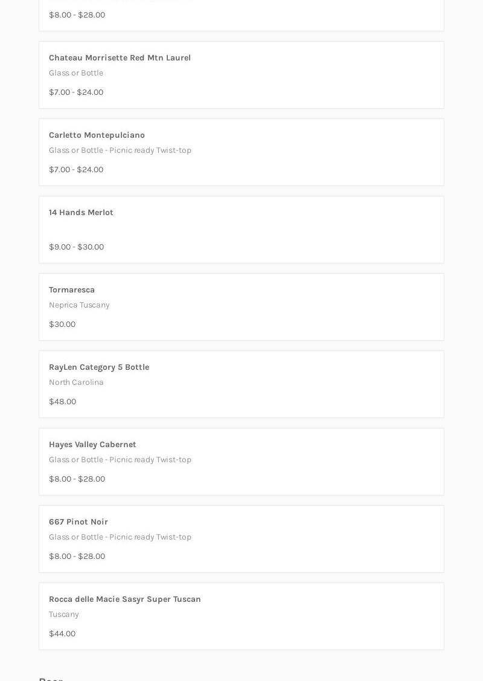Click the $30.00 price under Tormaresca
This screenshot has width=483, height=681.
pos(62,324)
